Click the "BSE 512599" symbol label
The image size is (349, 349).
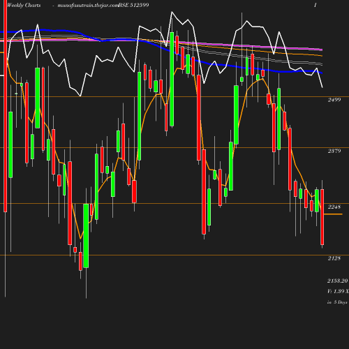pyautogui.click(x=133, y=5)
